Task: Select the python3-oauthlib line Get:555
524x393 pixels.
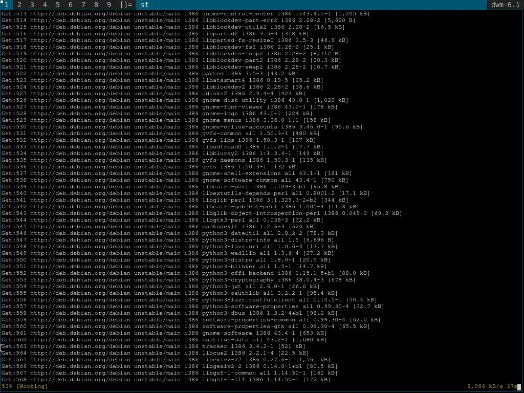Action: tap(169, 293)
